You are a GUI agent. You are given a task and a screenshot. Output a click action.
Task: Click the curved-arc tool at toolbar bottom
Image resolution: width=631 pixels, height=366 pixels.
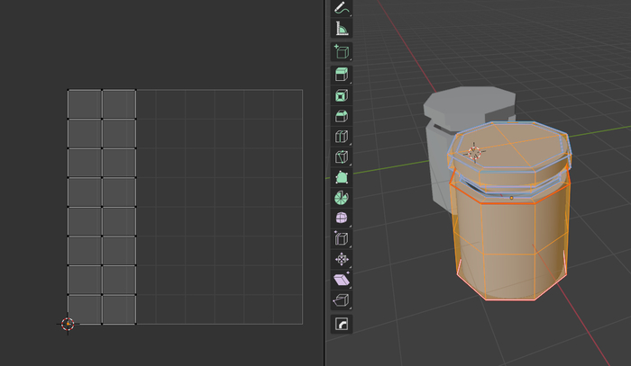tap(342, 324)
